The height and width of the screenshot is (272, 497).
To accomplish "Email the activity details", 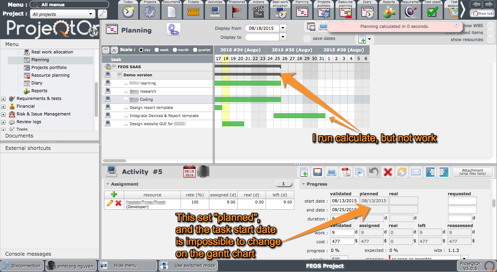I will 416,172.
